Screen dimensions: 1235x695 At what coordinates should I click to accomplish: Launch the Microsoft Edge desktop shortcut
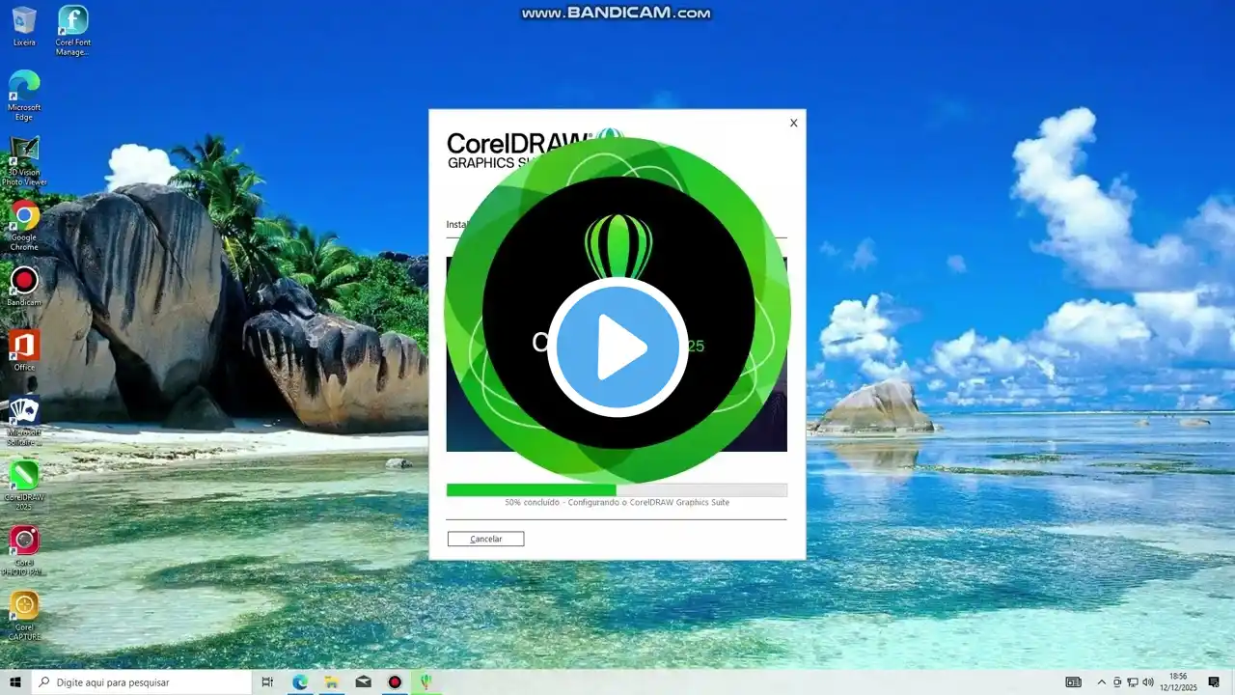point(24,96)
